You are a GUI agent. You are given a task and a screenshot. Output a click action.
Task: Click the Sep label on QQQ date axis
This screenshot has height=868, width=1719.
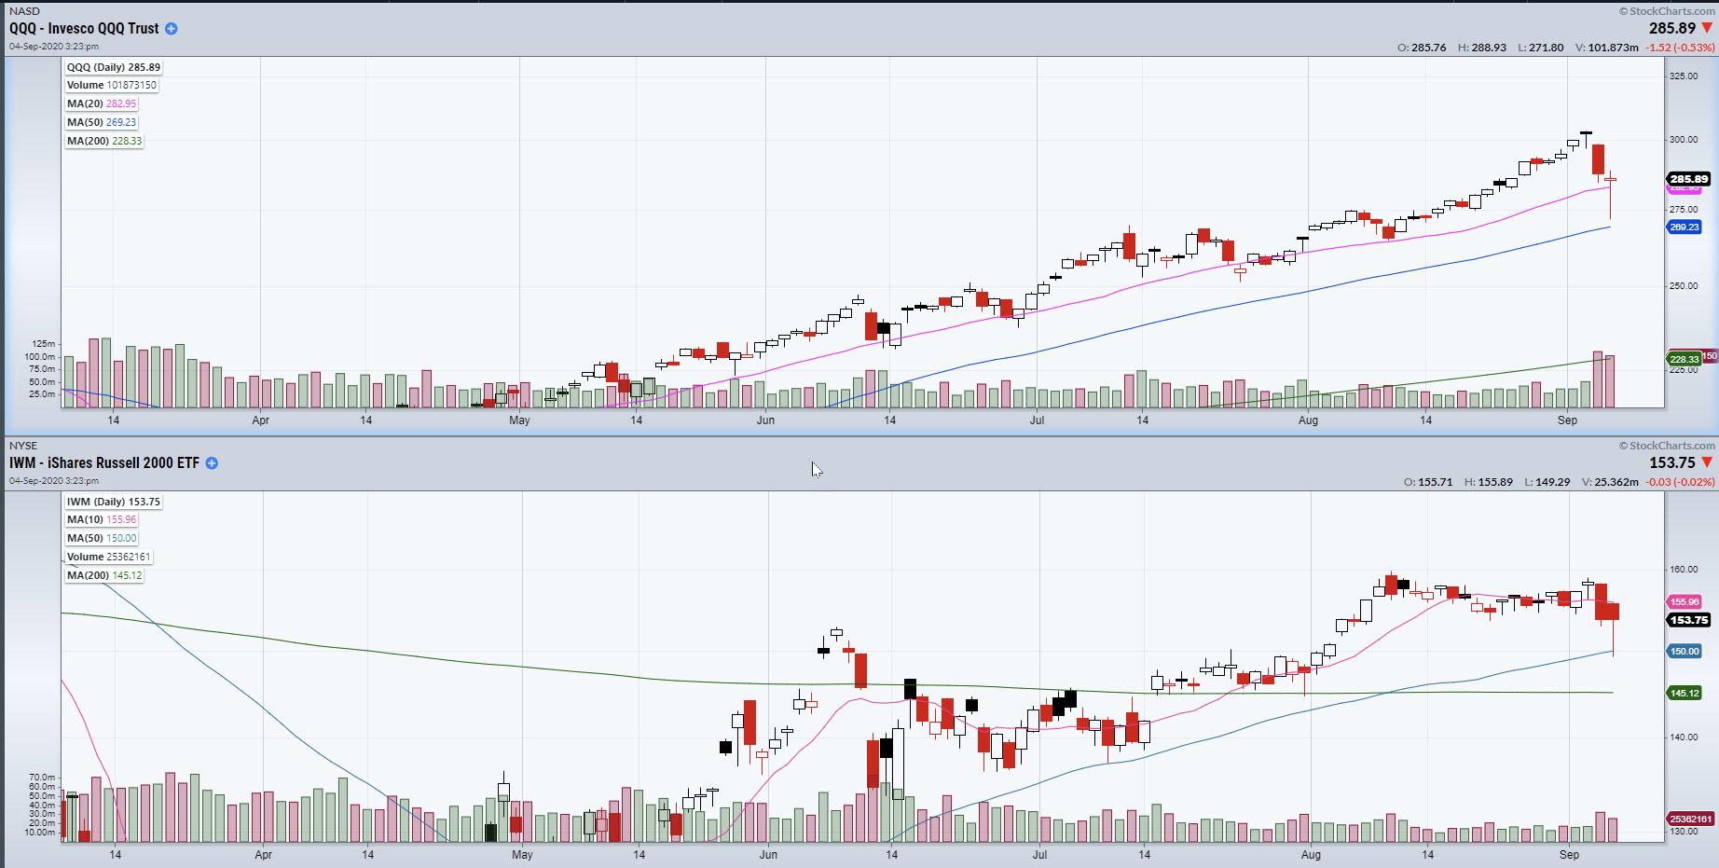[x=1567, y=420]
